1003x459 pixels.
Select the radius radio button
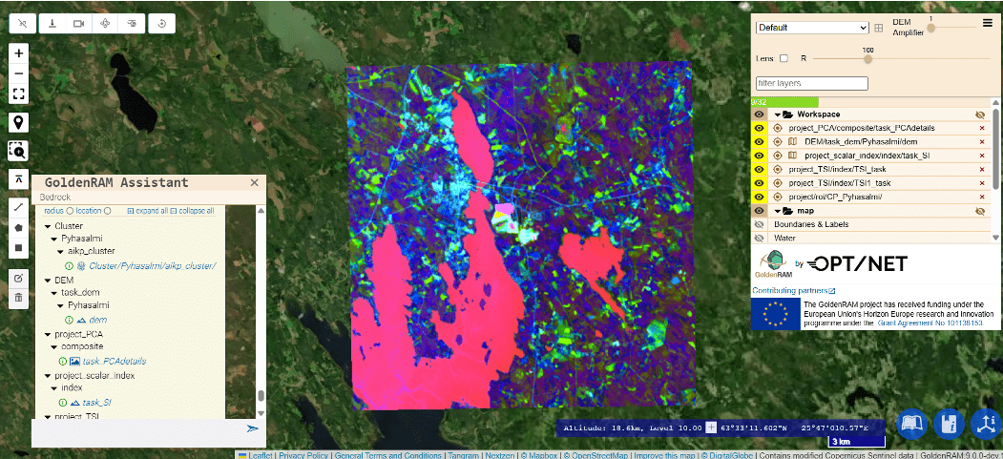click(68, 211)
